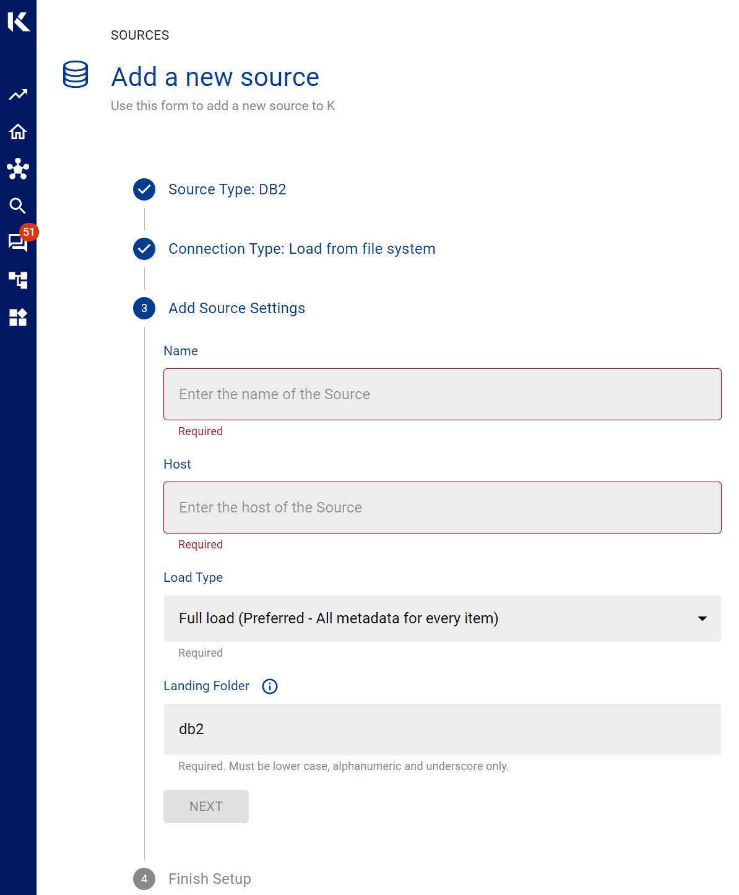Click the K logo in sidebar
The width and height of the screenshot is (739, 895).
tap(19, 22)
